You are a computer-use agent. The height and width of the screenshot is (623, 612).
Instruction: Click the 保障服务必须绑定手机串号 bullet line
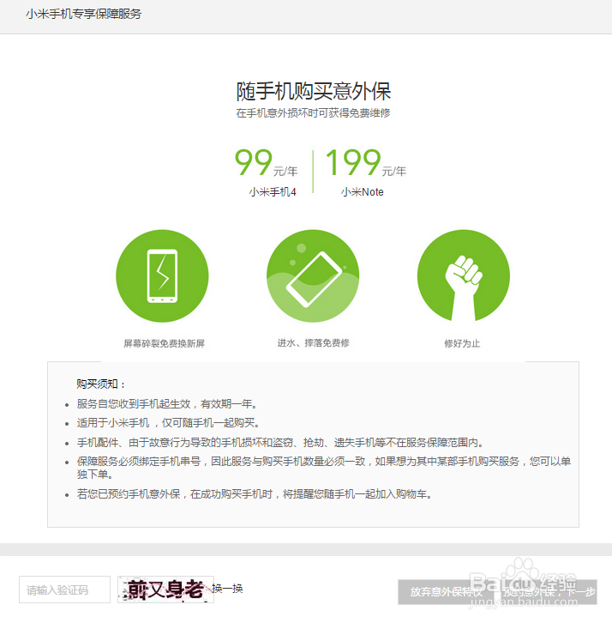tap(324, 468)
